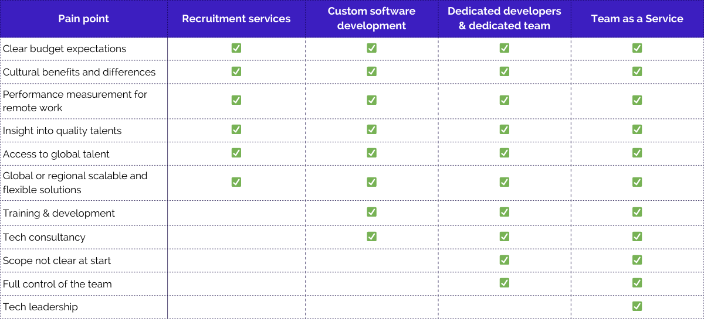Viewport: 704px width, 322px height.
Task: Click Scope not clear checkmark under Team as a Service
Action: (637, 260)
